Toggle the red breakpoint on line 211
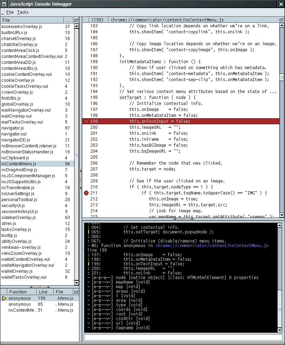Viewport: 285px width, 345px height. (86, 193)
